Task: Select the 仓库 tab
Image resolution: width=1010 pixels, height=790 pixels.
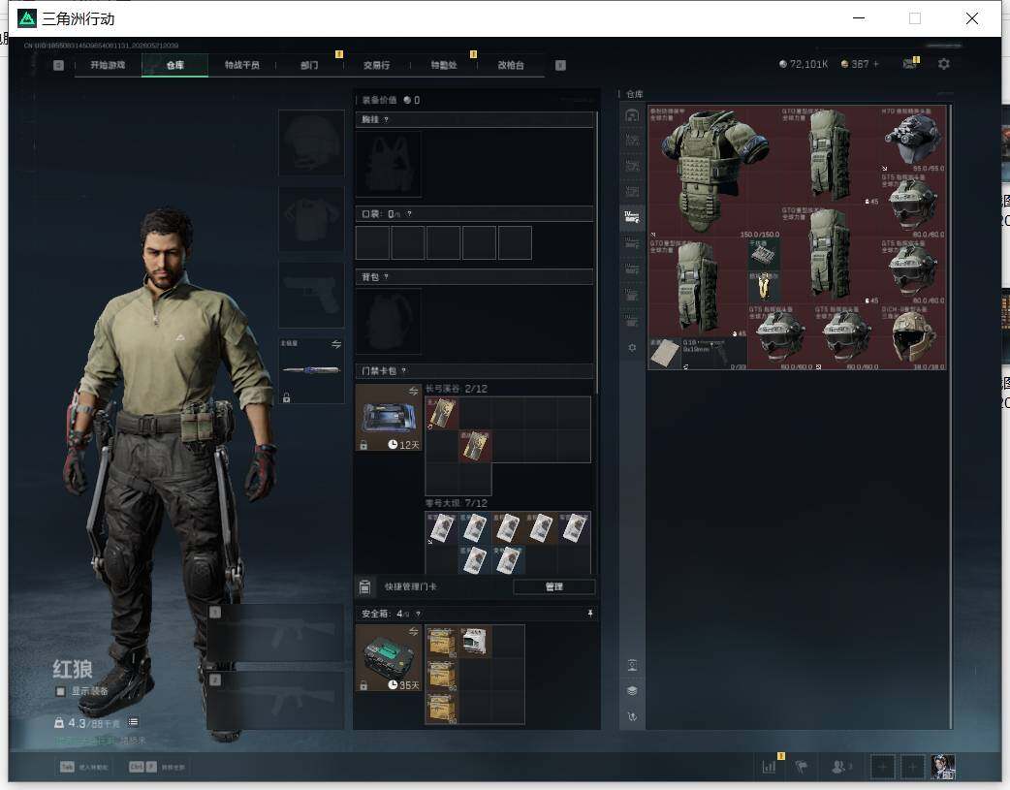Action: coord(175,65)
